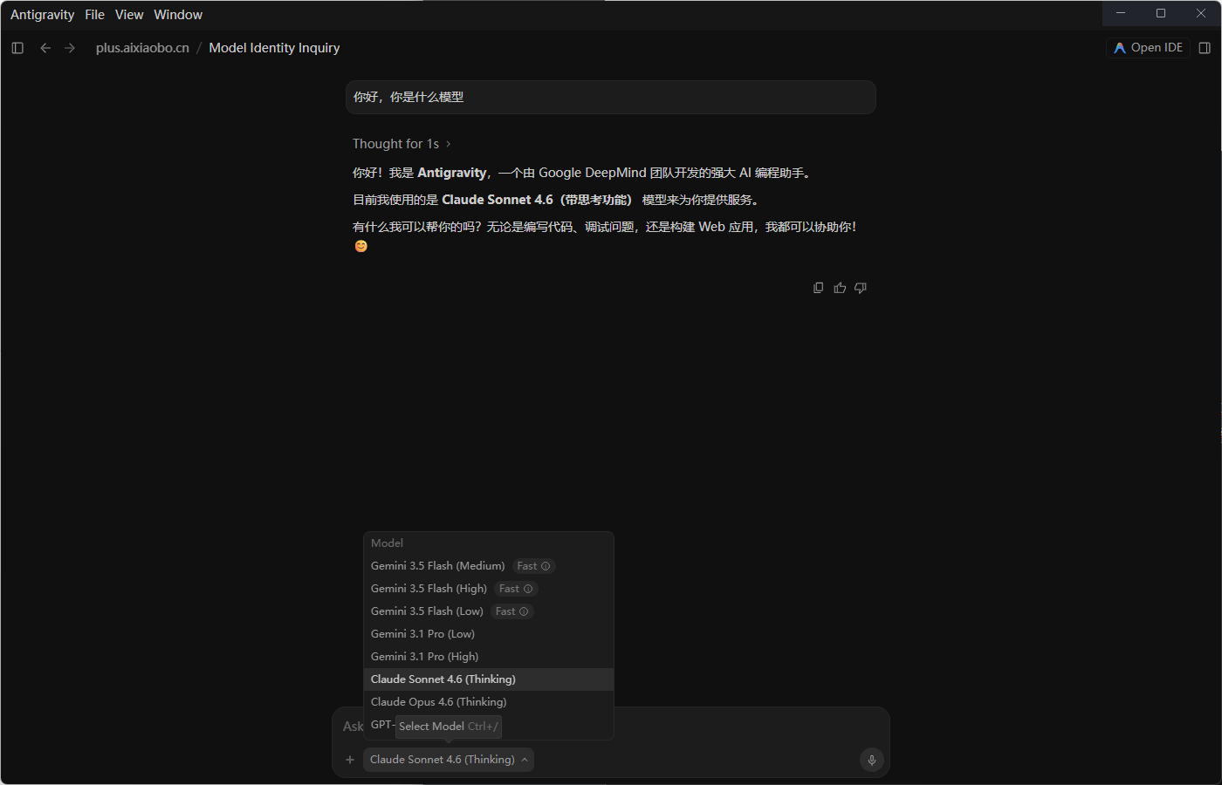This screenshot has height=785, width=1222.
Task: Show info for Gemini 3.5 Flash (High) Fast badge
Action: [x=528, y=589]
